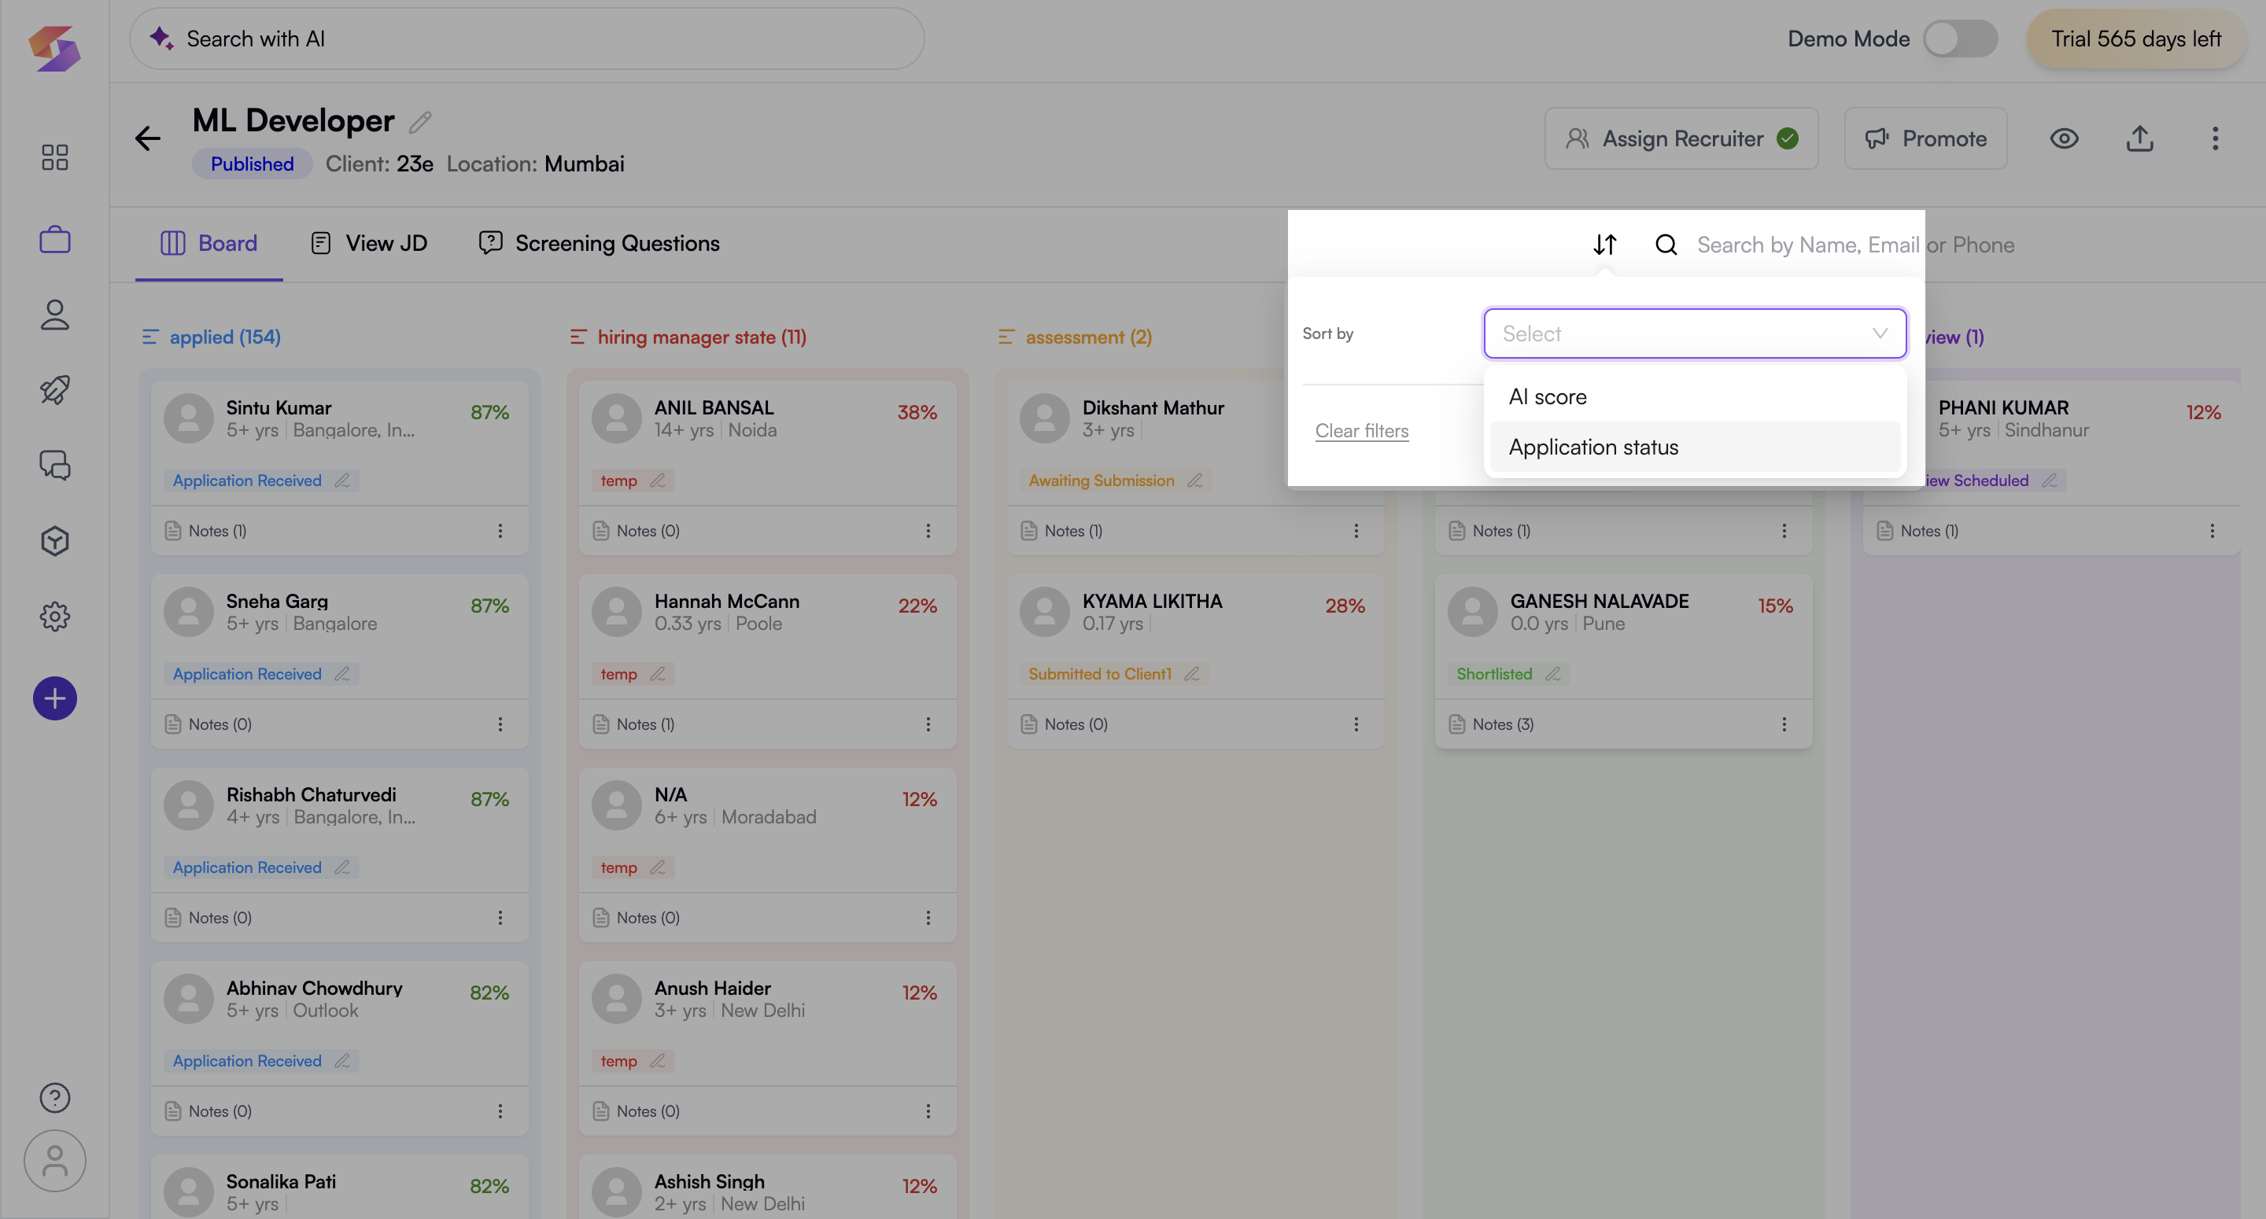Collapse the hiring manager state column
2266x1219 pixels.
[578, 337]
